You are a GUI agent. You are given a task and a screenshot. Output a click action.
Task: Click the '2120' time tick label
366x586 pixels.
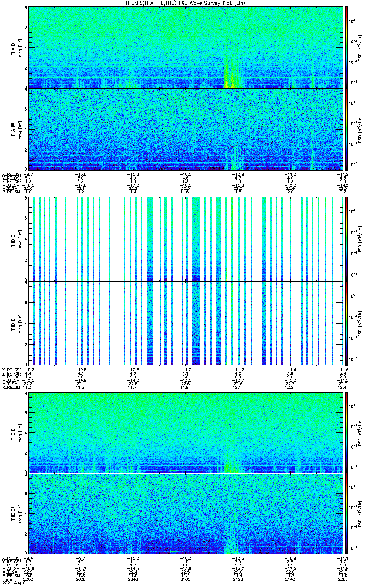(x=238, y=579)
